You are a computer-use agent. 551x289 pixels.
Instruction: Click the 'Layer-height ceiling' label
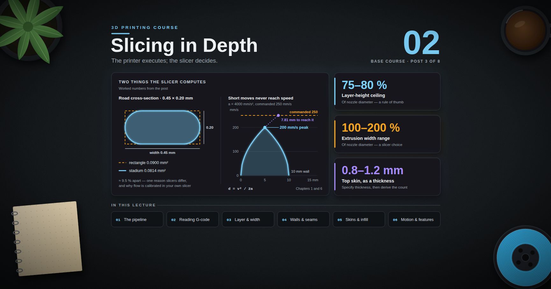(363, 95)
